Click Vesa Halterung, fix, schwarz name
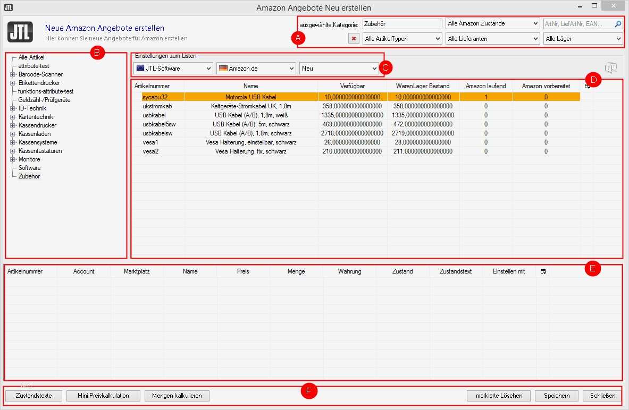Viewport: 629px width, 410px height. click(x=251, y=151)
